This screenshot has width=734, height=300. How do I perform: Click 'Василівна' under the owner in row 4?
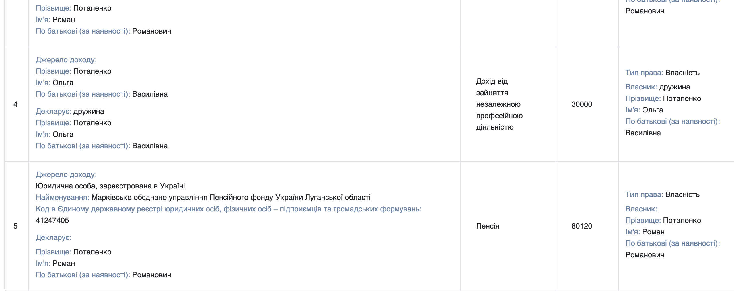coord(643,133)
